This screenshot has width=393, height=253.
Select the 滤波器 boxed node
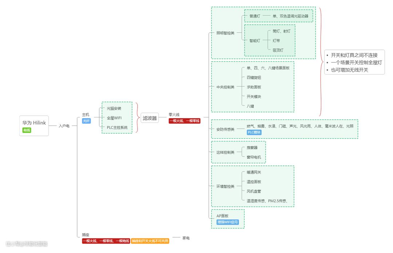pyautogui.click(x=150, y=118)
